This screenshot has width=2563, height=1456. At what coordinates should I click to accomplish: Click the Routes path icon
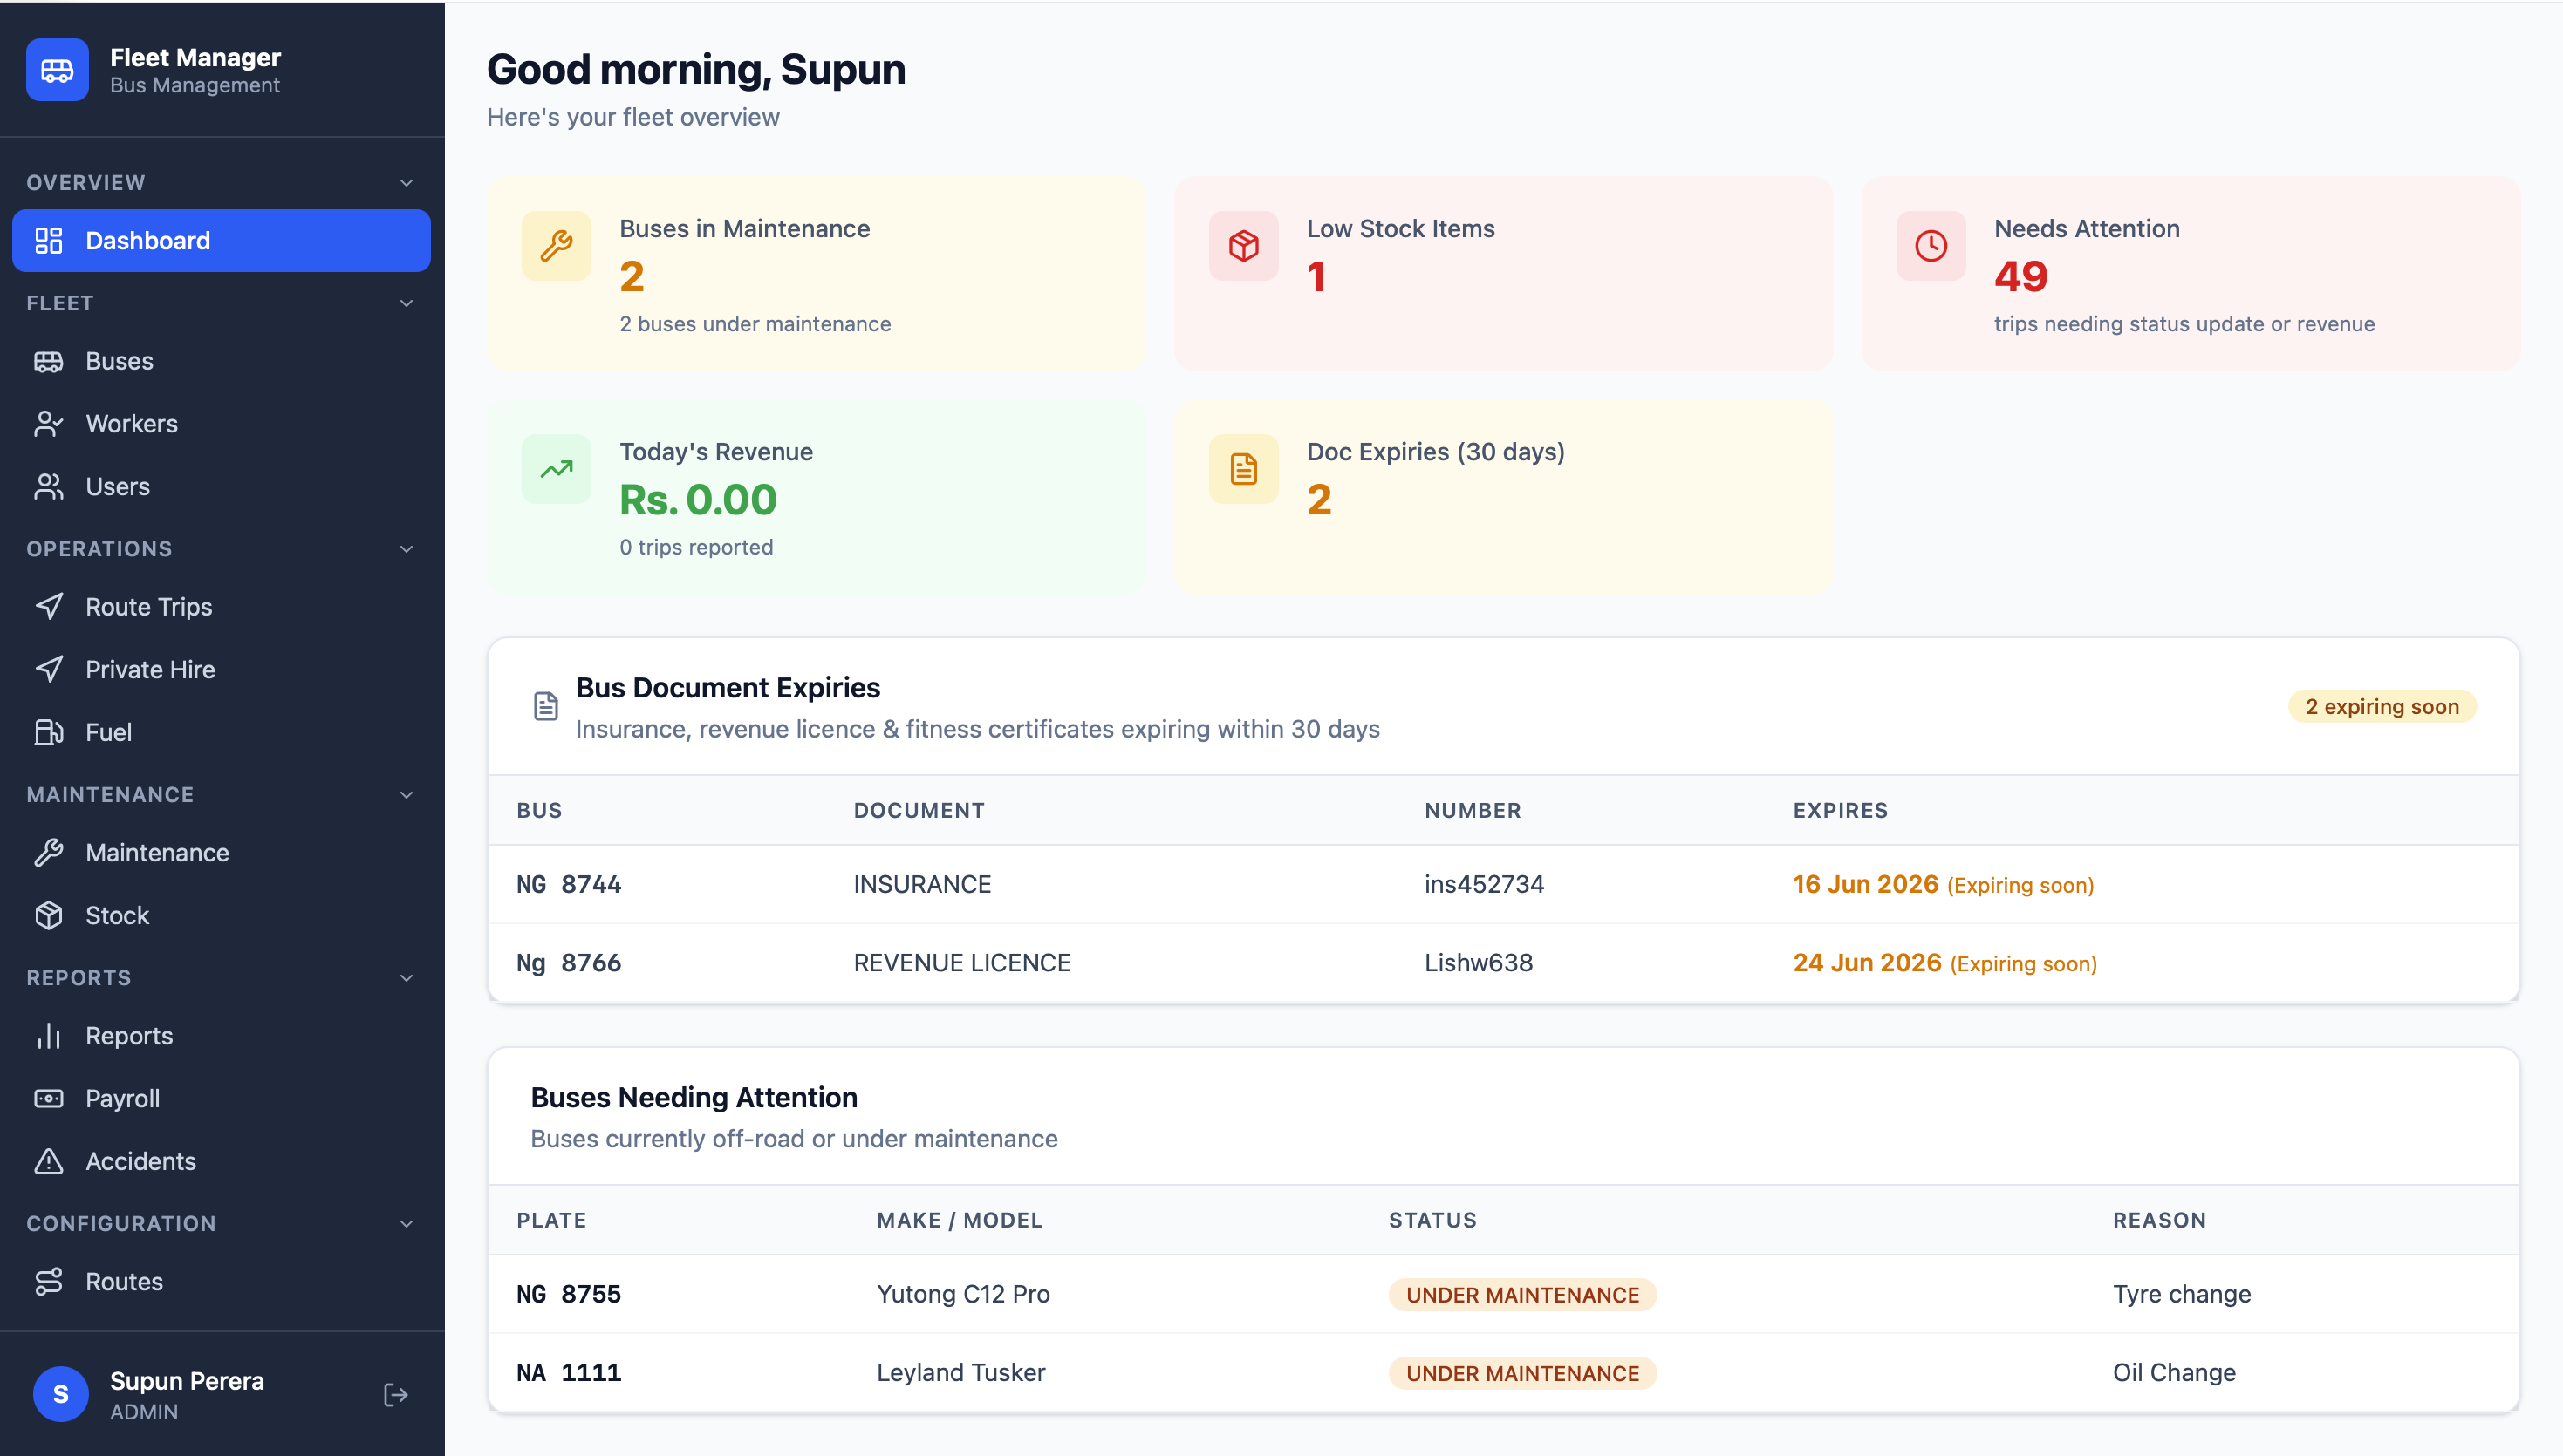click(48, 1282)
